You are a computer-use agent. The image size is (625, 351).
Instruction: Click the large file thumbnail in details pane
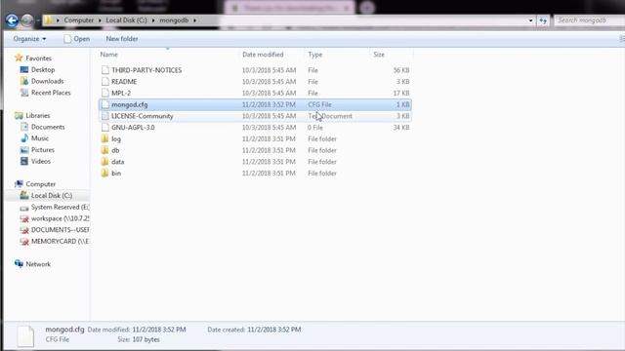tap(25, 335)
